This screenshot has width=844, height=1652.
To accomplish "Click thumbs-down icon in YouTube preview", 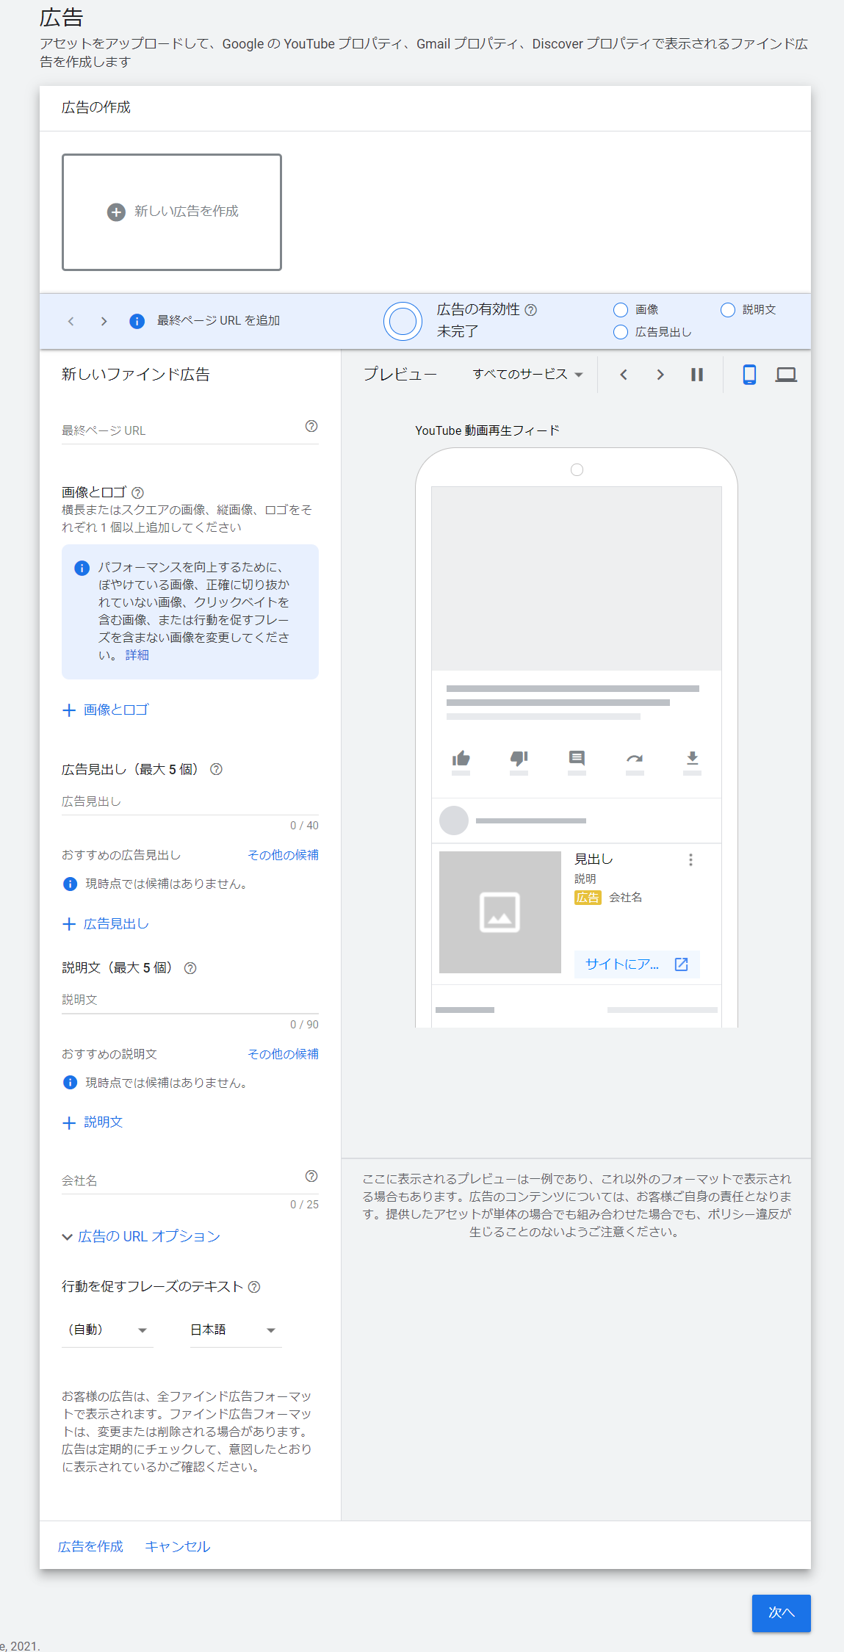I will tap(519, 758).
